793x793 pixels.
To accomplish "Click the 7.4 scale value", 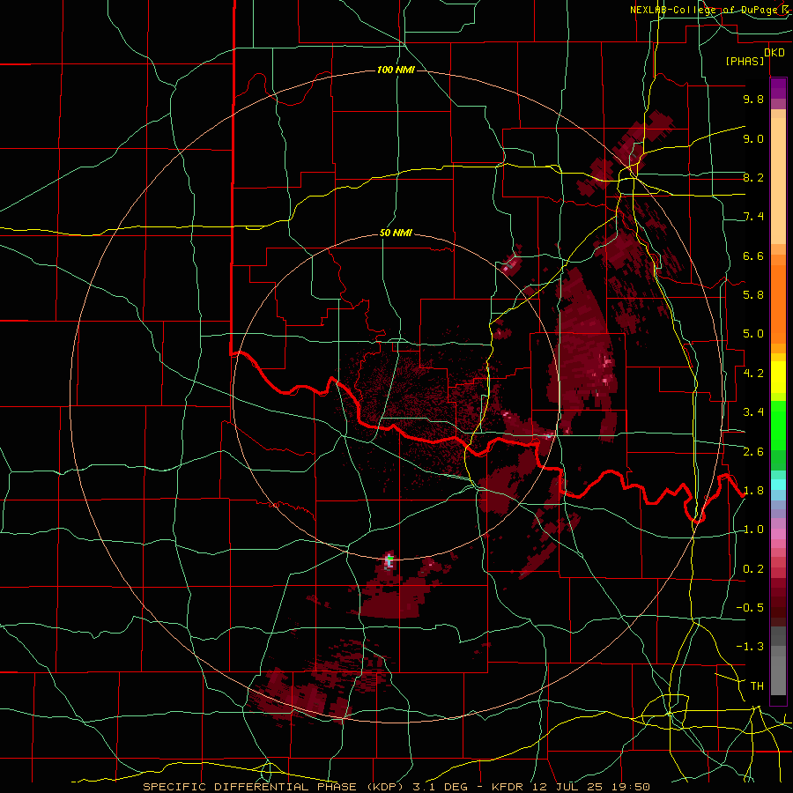I will pos(753,217).
